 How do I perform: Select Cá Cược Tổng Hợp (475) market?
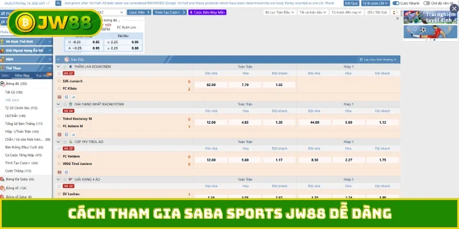pyautogui.click(x=24, y=155)
